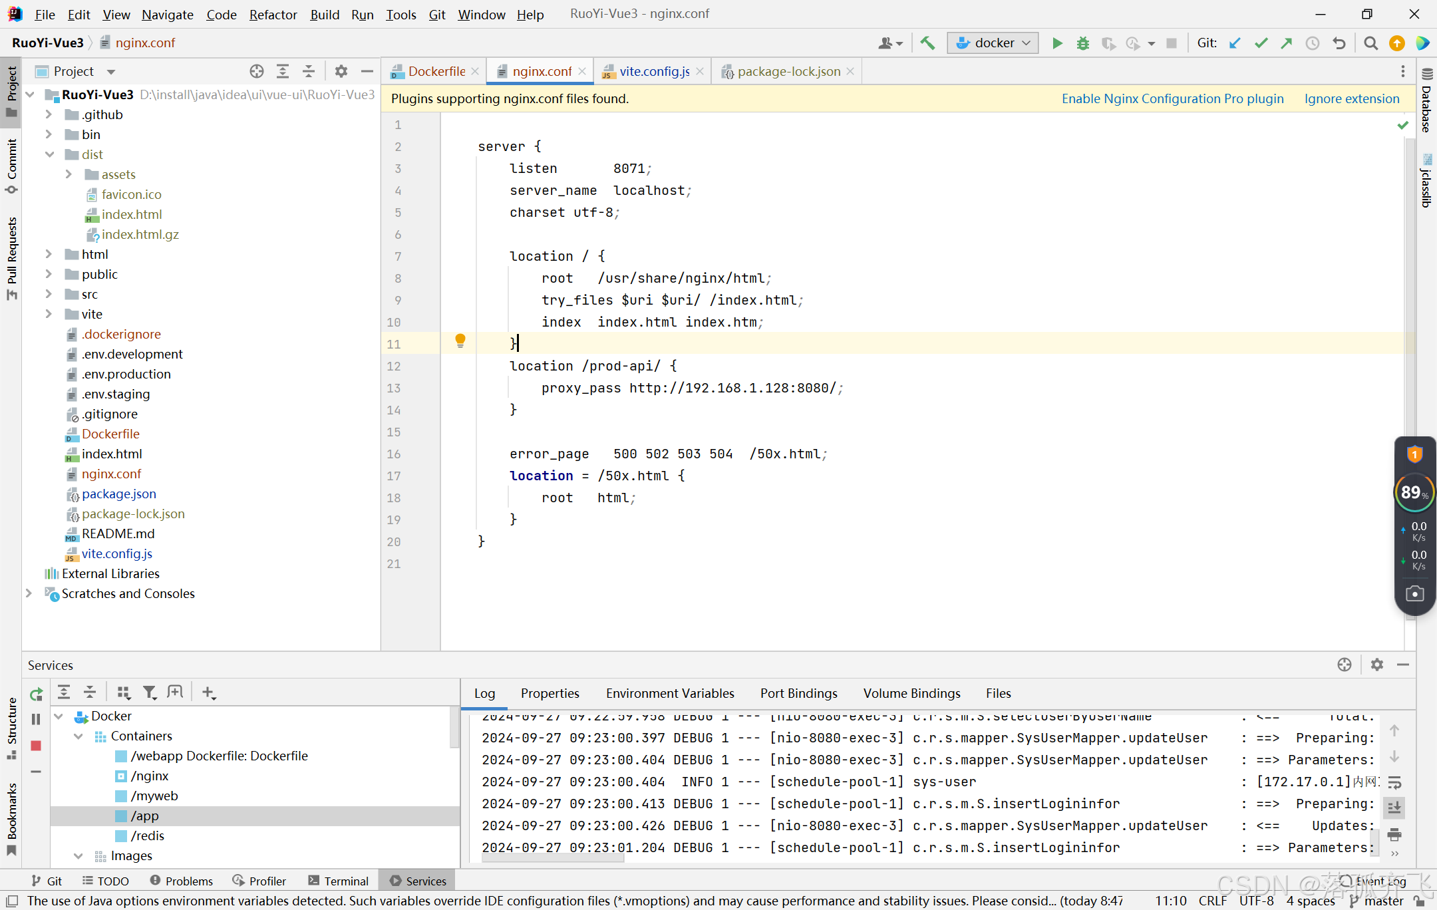Click the Build hammer icon
The width and height of the screenshot is (1437, 910).
point(927,43)
